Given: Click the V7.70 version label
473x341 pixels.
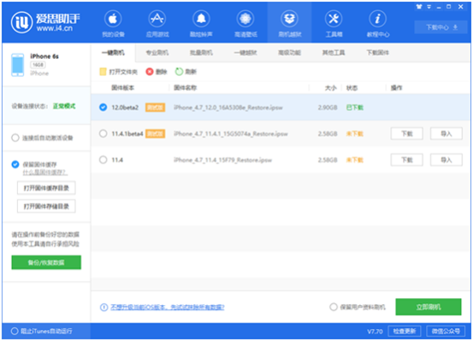Looking at the screenshot, I should [x=375, y=332].
